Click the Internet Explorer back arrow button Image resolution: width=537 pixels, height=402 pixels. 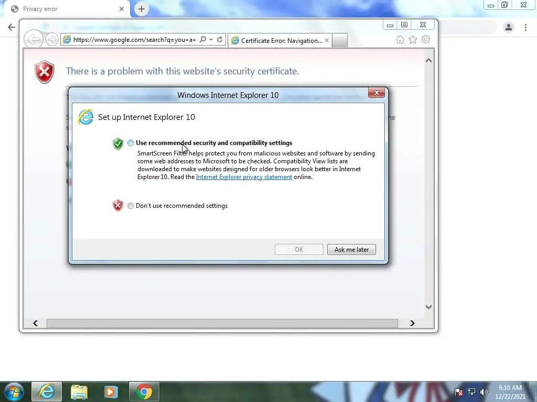point(34,40)
